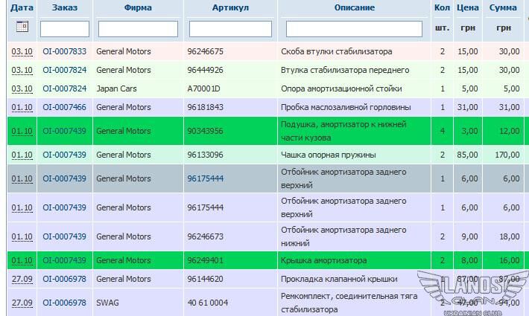Viewport: 529px width, 316px height.
Task: Open OI-0007824 order for article 96444926
Action: [x=64, y=70]
